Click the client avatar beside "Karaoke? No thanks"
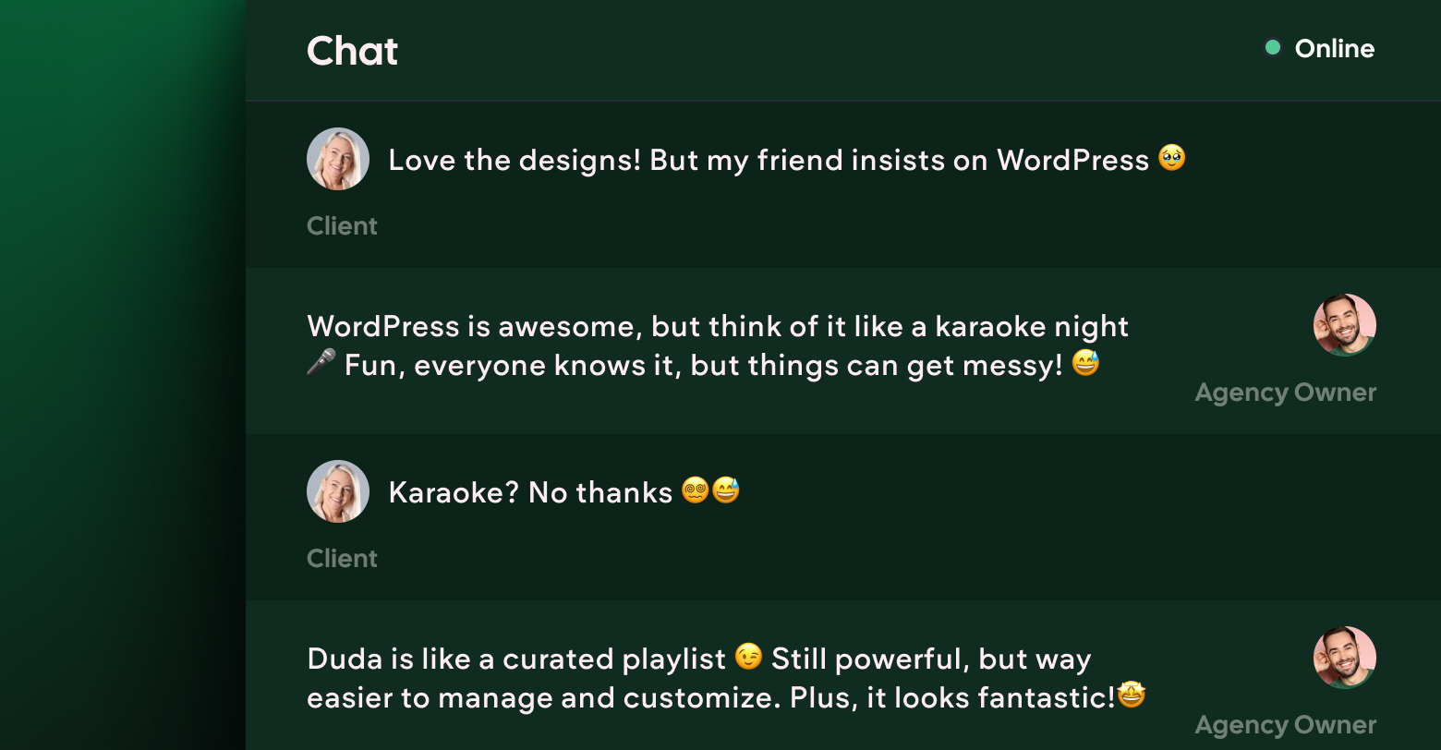1441x750 pixels. point(338,491)
